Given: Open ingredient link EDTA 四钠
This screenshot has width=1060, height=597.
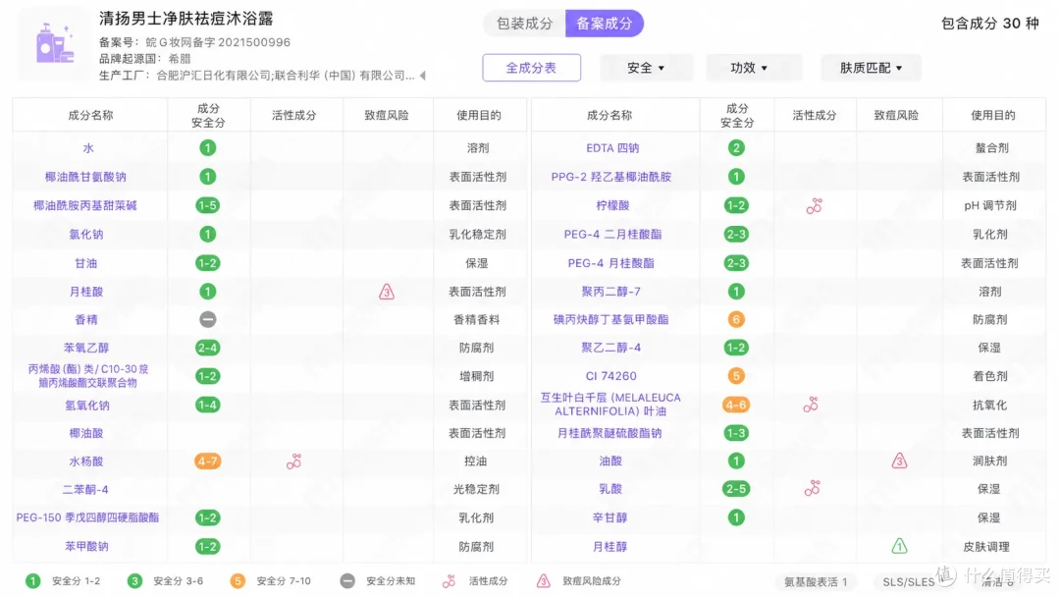Looking at the screenshot, I should click(x=612, y=148).
